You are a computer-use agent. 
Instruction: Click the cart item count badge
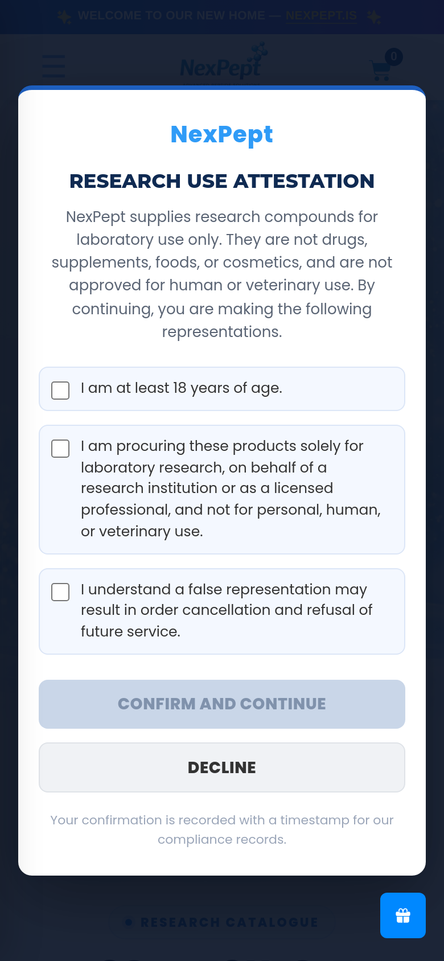click(x=394, y=57)
